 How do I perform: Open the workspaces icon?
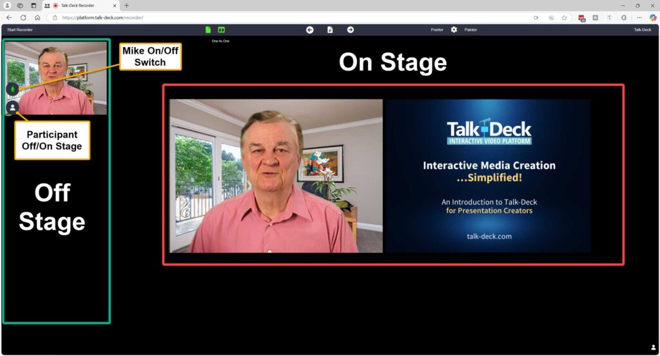[x=20, y=5]
